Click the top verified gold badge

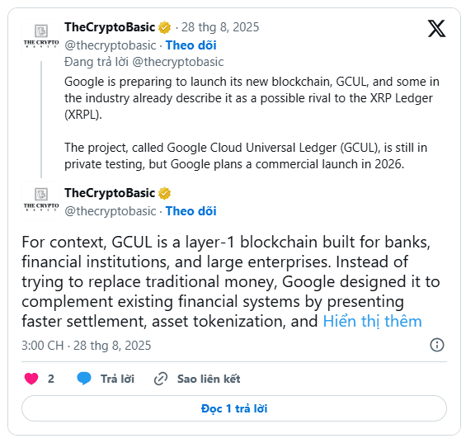164,28
